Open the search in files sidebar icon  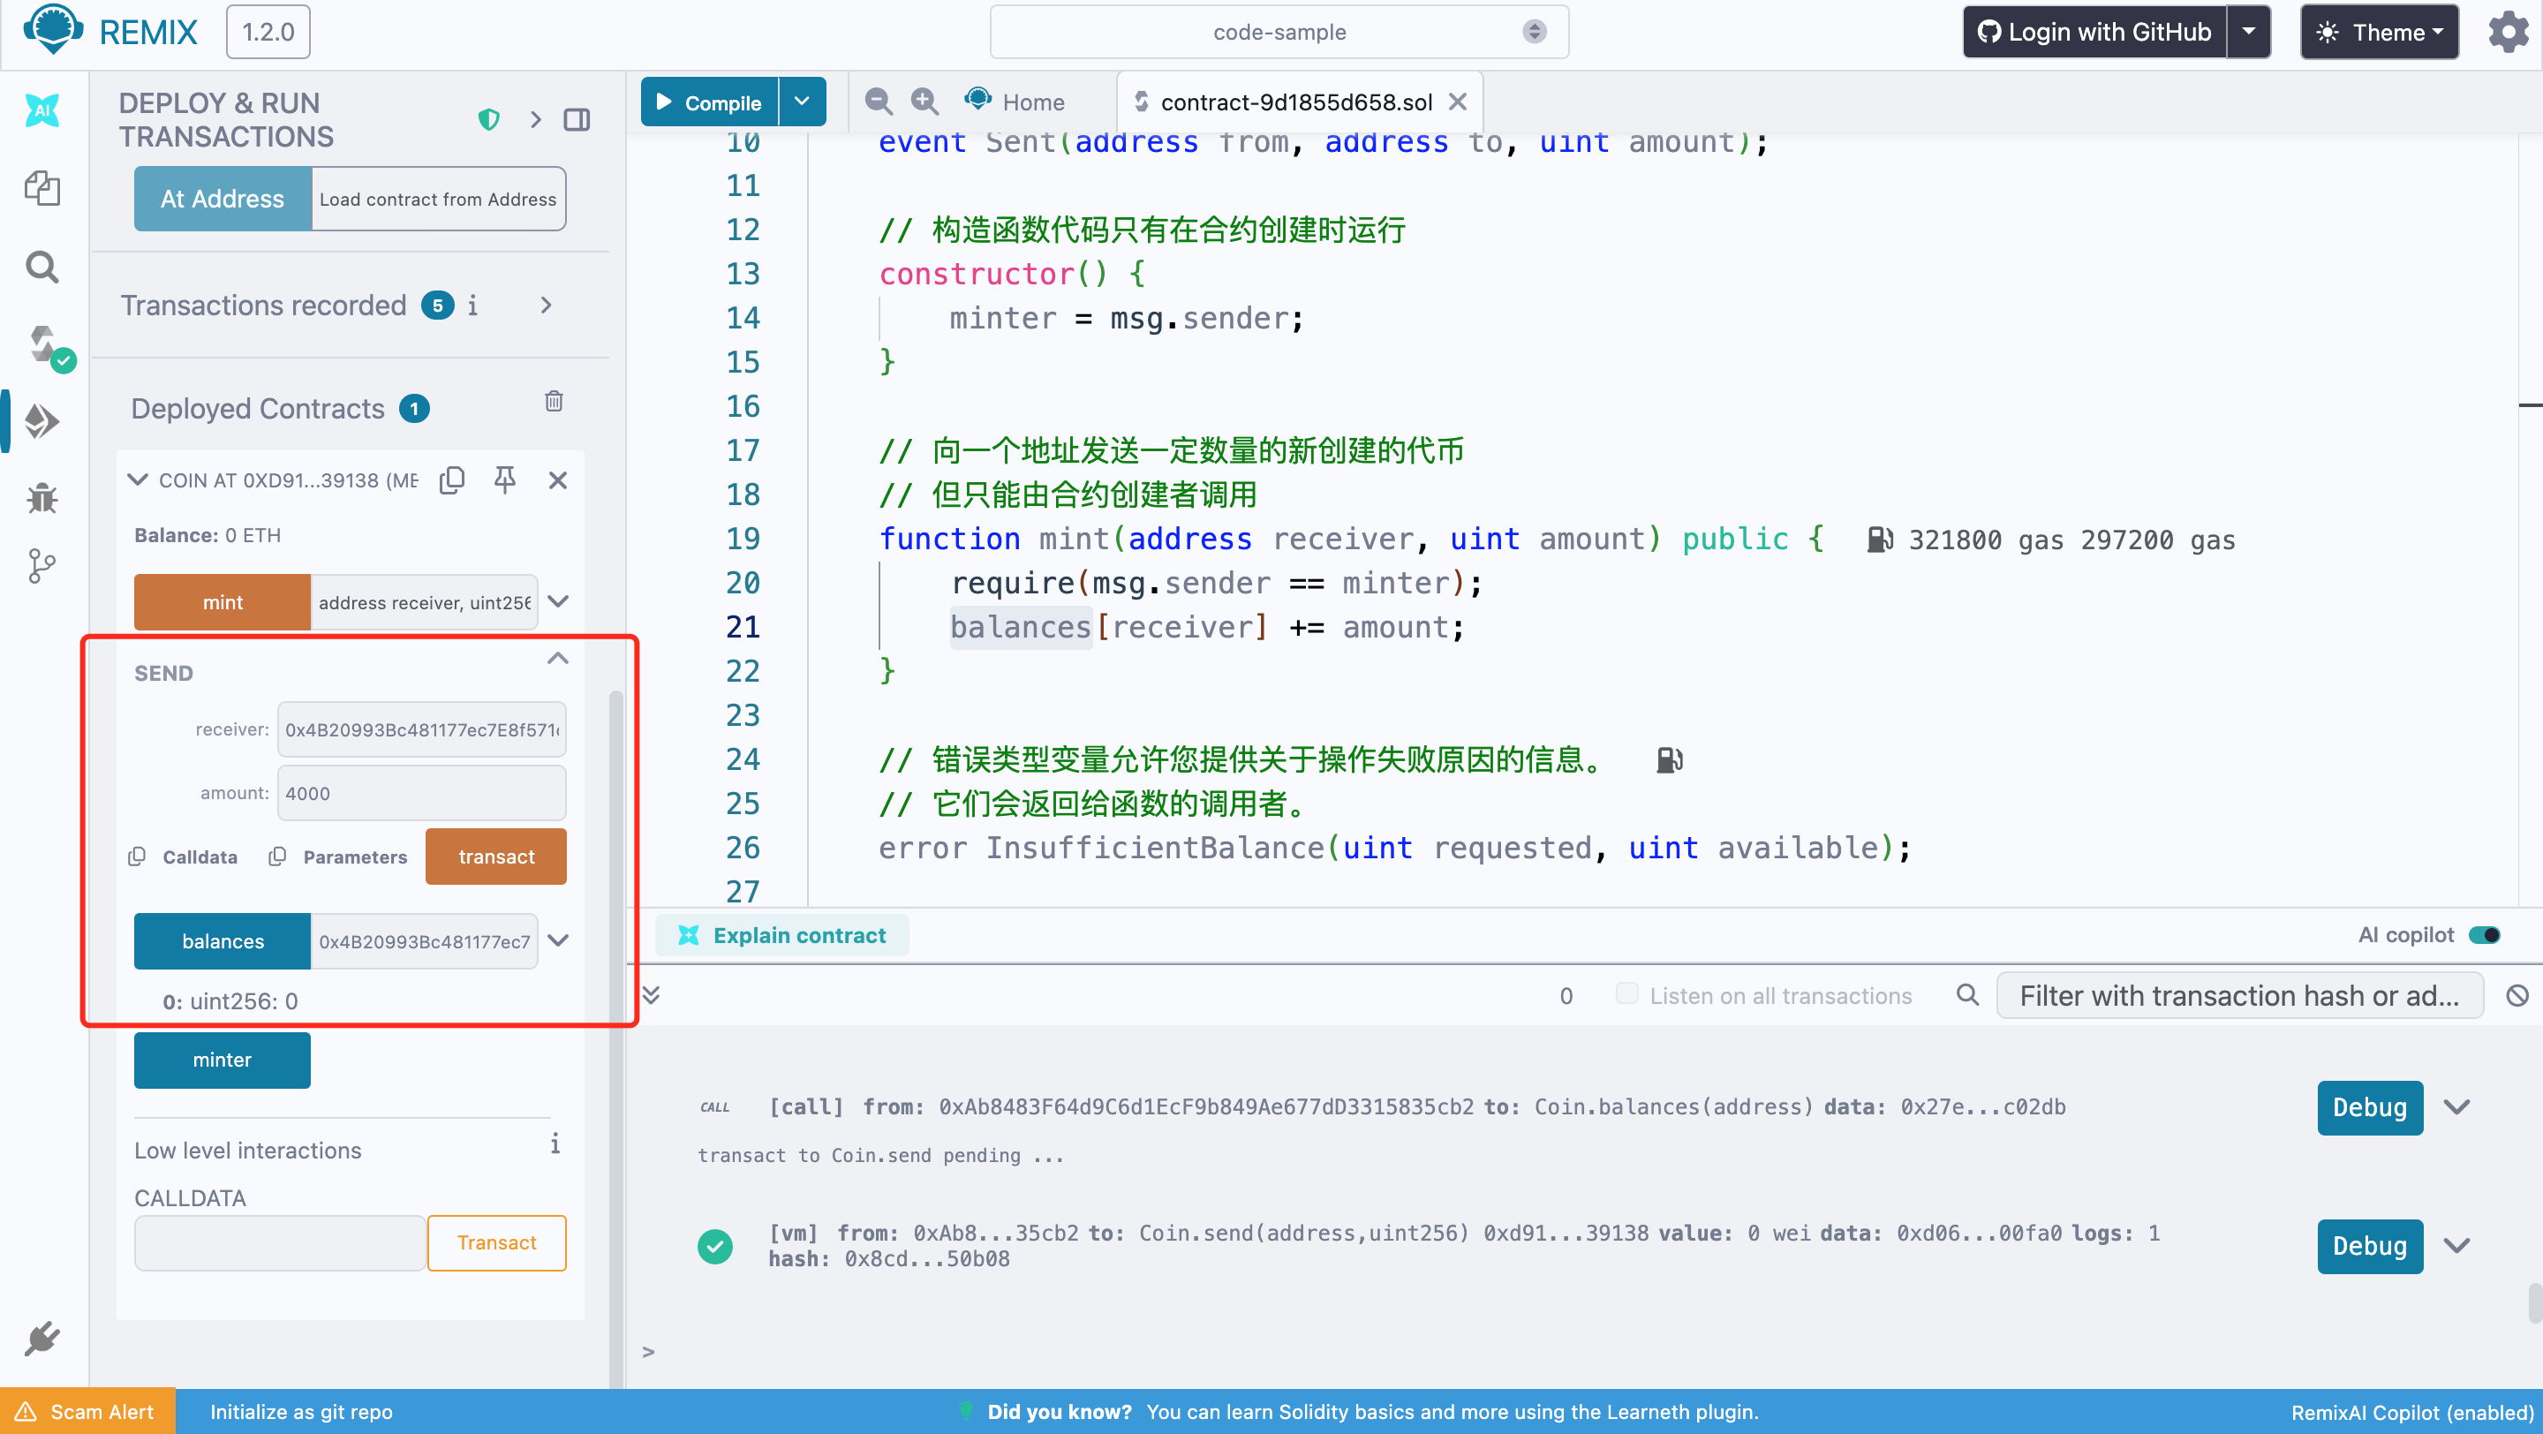pos(42,267)
